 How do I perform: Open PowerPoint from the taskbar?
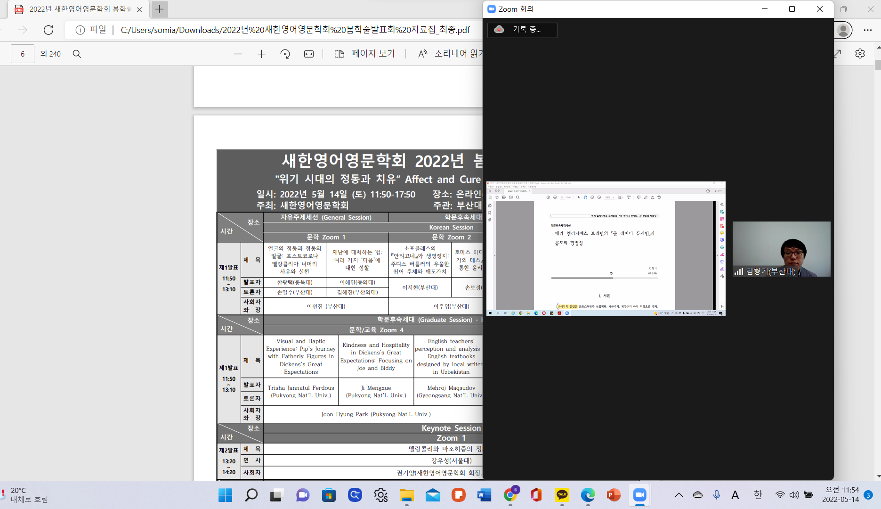[x=613, y=495]
